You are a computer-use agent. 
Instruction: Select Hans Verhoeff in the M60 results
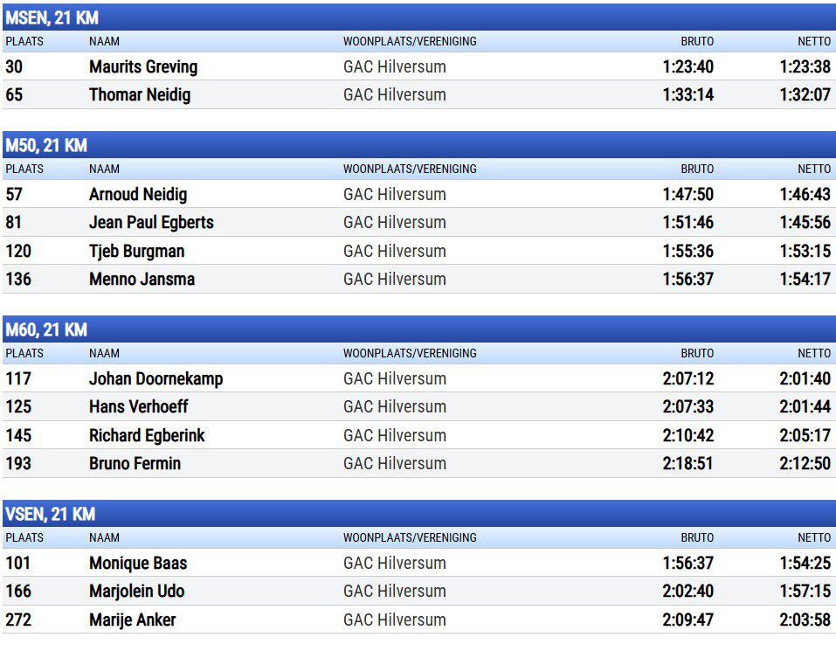pos(138,406)
